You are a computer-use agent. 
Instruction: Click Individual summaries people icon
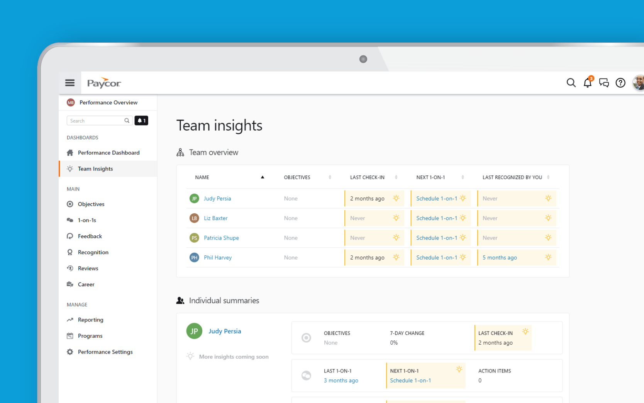click(x=180, y=301)
